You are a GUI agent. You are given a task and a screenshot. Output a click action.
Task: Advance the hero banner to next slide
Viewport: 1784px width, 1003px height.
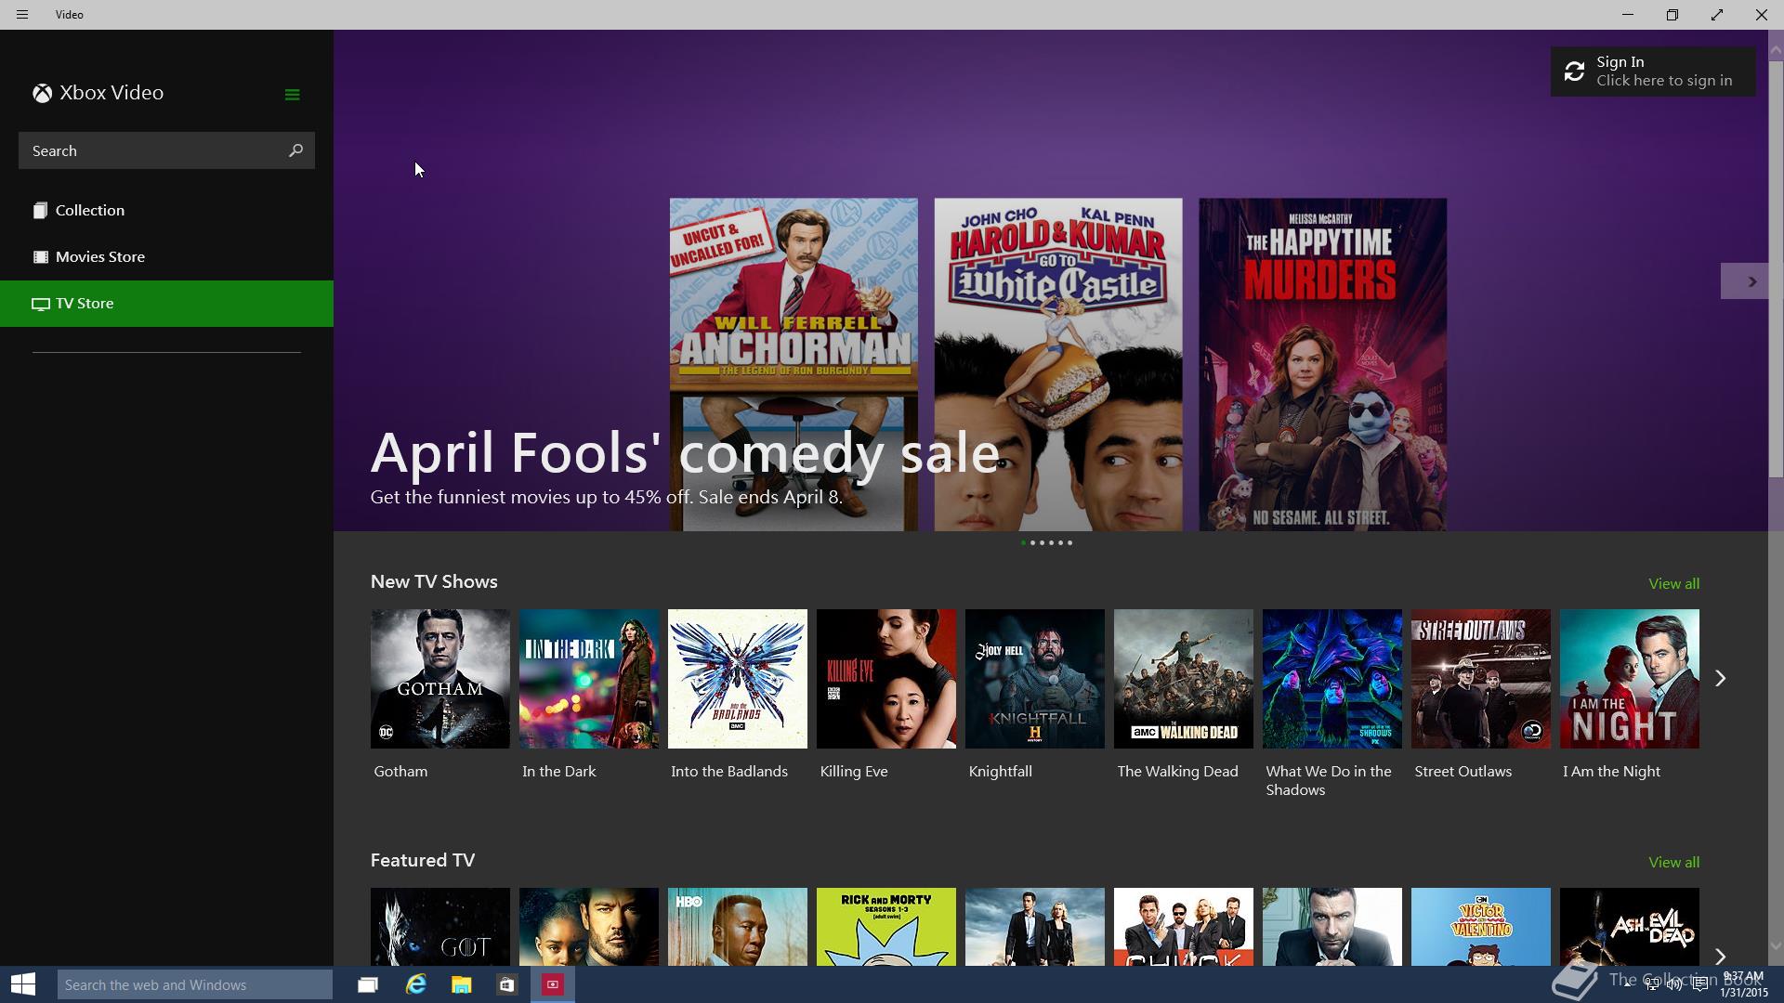coord(1744,281)
